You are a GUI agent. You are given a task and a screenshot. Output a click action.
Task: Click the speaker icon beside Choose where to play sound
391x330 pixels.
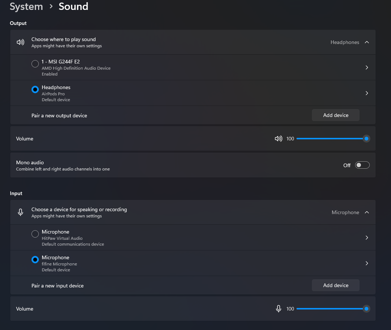(21, 42)
